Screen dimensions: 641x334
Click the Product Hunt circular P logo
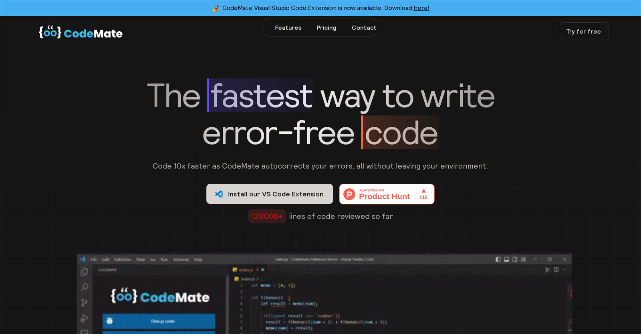coord(349,194)
